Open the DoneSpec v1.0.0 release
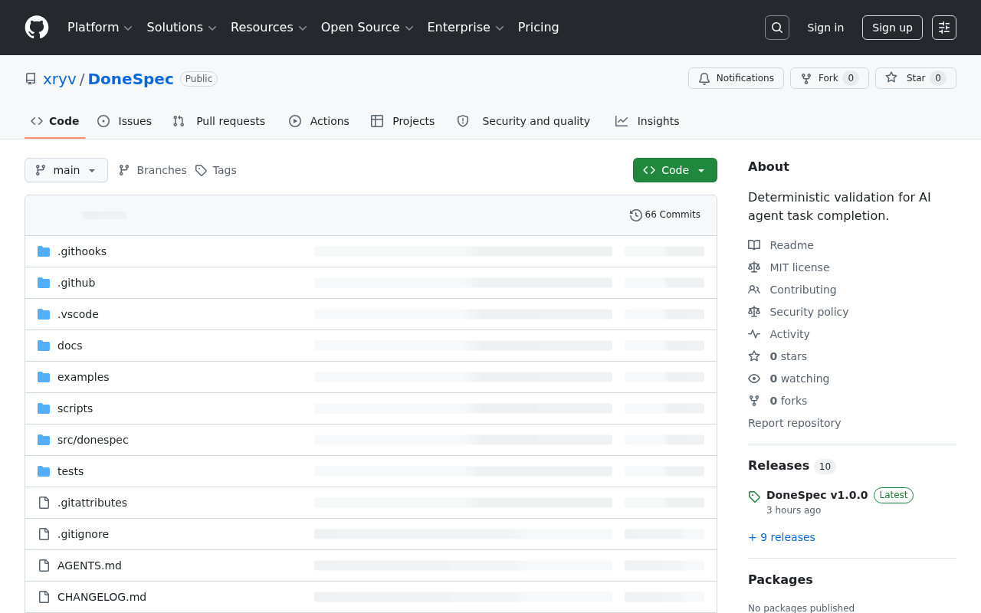This screenshot has height=613, width=981. pyautogui.click(x=817, y=495)
